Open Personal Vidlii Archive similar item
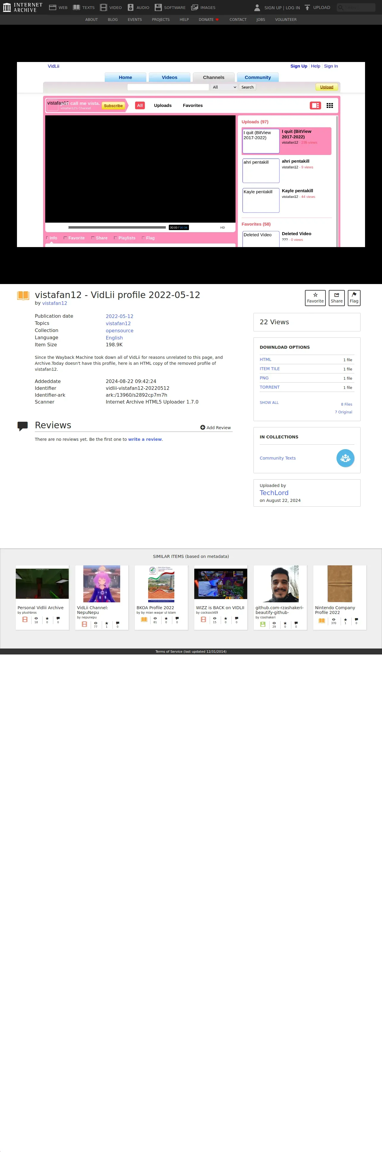Screen dimensions: 382x1154 [42, 597]
